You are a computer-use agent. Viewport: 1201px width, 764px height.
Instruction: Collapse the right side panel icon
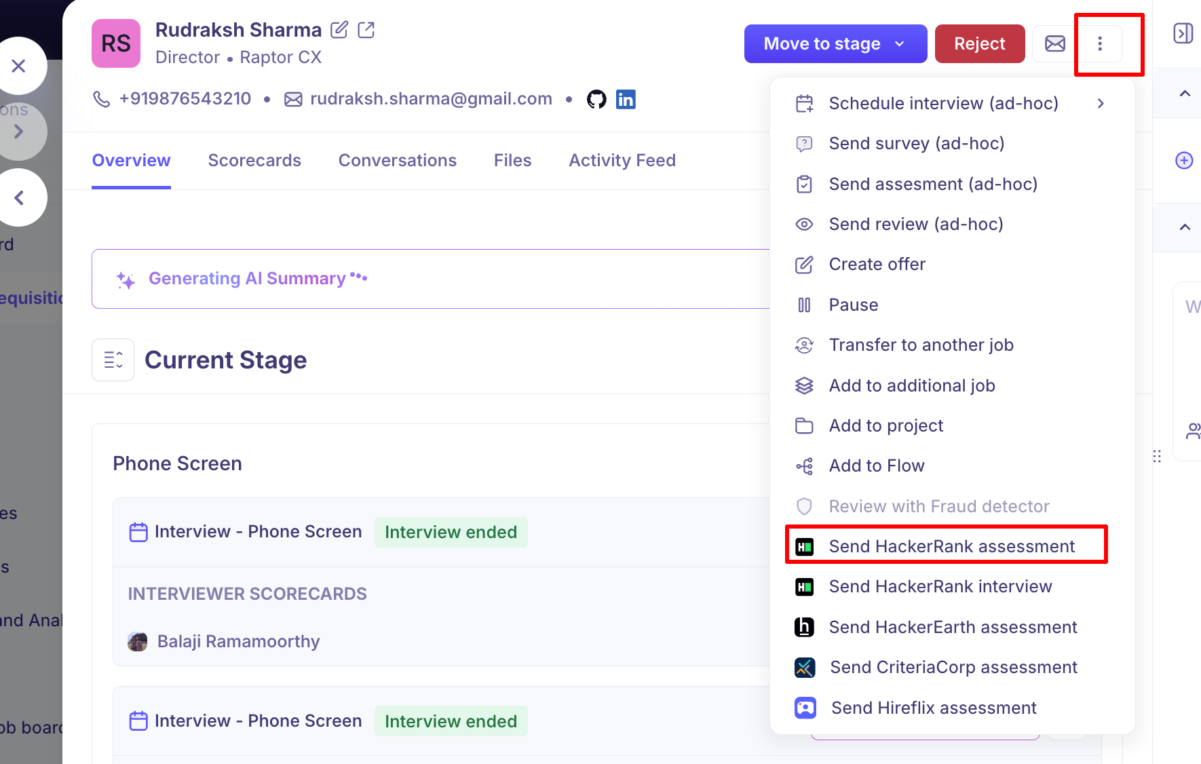click(1183, 33)
